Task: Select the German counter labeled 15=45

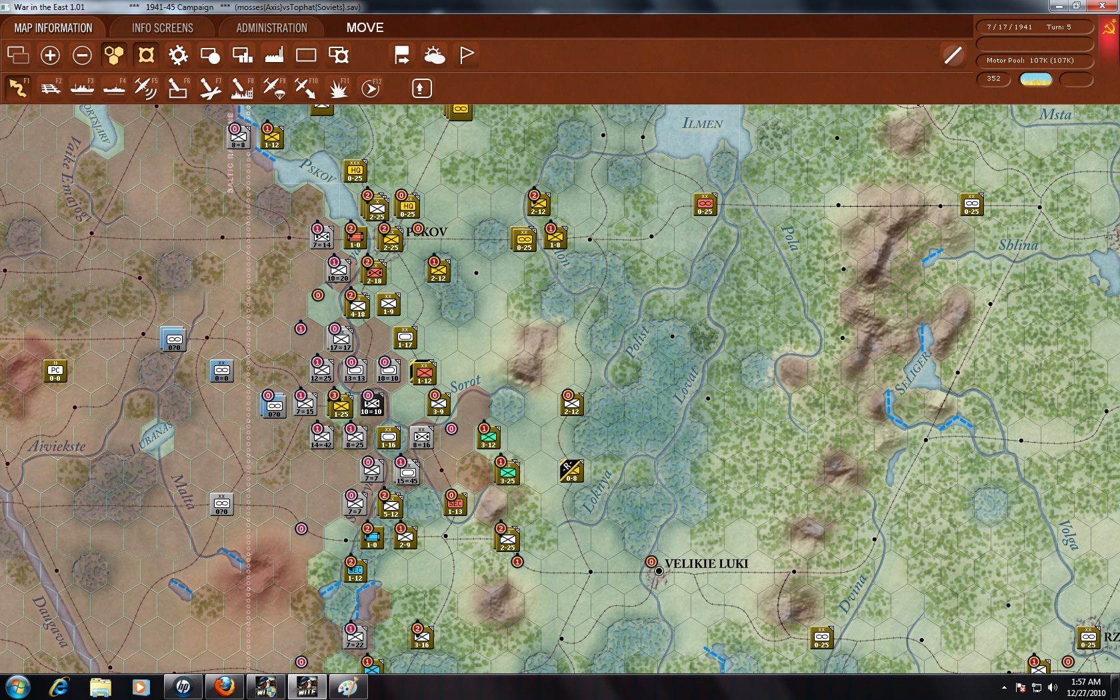Action: pos(407,473)
